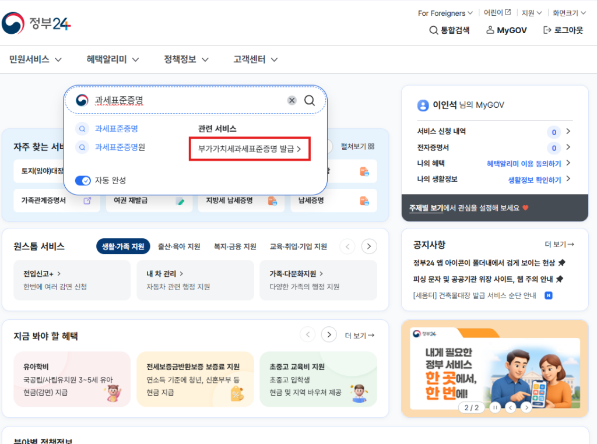This screenshot has height=444, width=597.
Task: Toggle the 자동 완성 switch
Action: click(83, 181)
